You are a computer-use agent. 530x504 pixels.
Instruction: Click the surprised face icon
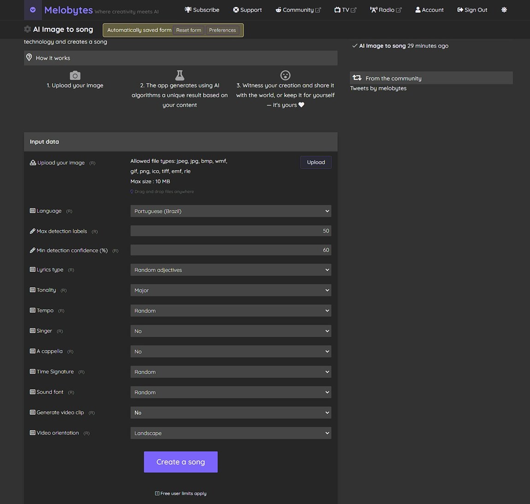tap(285, 75)
